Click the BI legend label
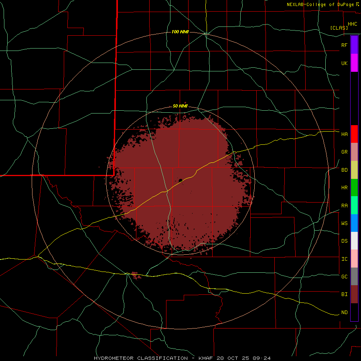This screenshot has width=361, height=361. tap(344, 294)
